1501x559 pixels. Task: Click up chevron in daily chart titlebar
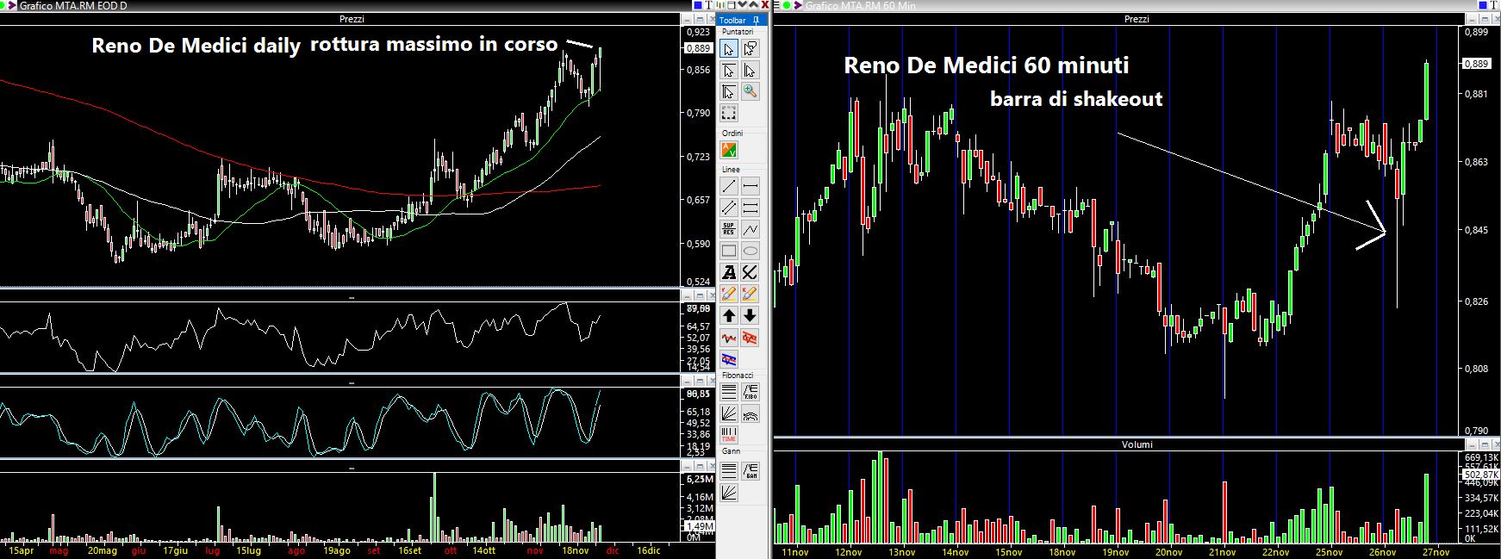754,5
